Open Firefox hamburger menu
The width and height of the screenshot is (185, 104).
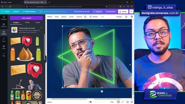[132, 7]
